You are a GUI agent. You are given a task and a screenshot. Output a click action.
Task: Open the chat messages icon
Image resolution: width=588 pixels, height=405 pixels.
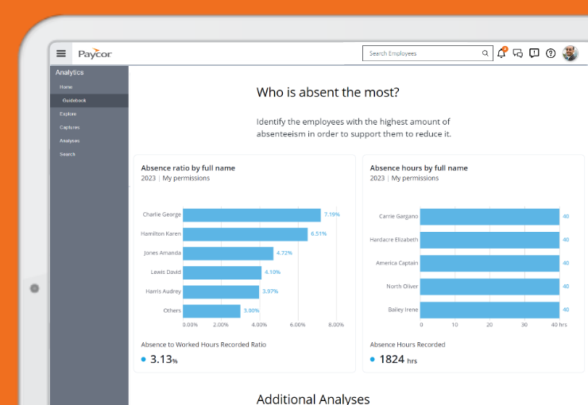518,53
